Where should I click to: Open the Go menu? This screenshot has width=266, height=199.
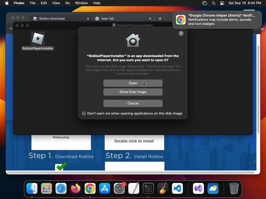click(68, 3)
